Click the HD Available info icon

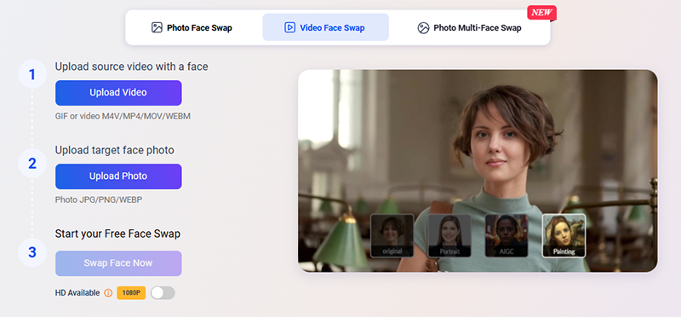pos(109,293)
